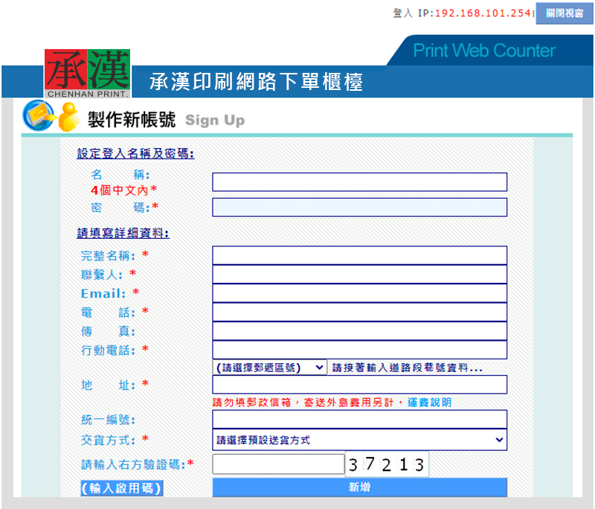The image size is (595, 509).
Task: Click the 承漢 Chenhan Print logo
Action: (88, 74)
